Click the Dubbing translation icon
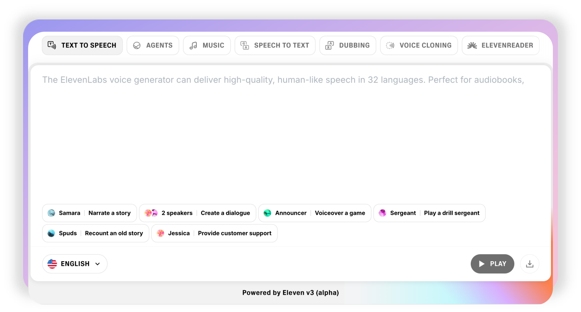The height and width of the screenshot is (312, 581). point(329,45)
